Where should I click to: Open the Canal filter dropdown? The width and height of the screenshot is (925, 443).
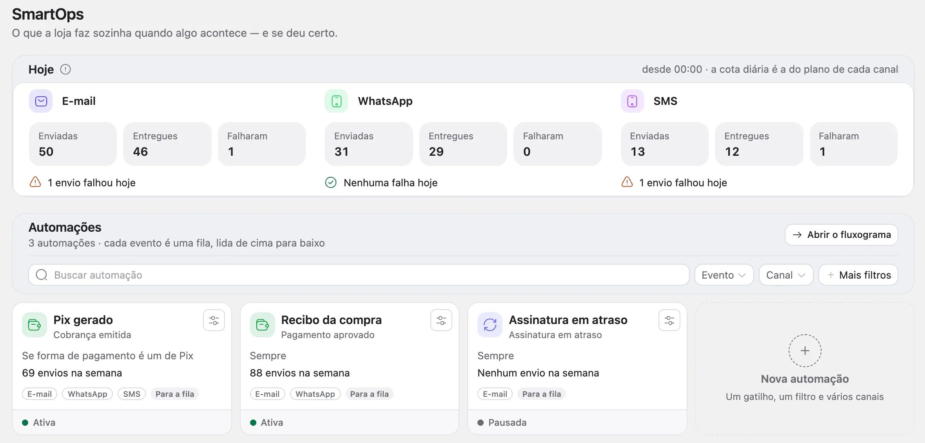click(786, 275)
